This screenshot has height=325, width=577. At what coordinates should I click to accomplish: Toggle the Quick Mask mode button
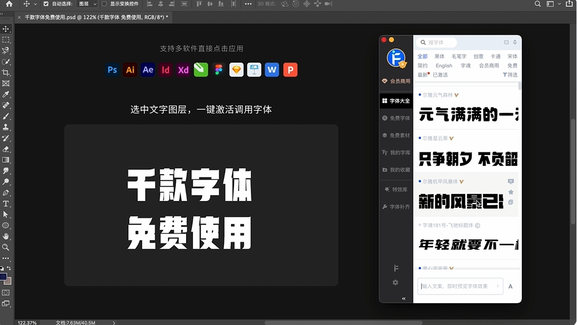tap(6, 292)
